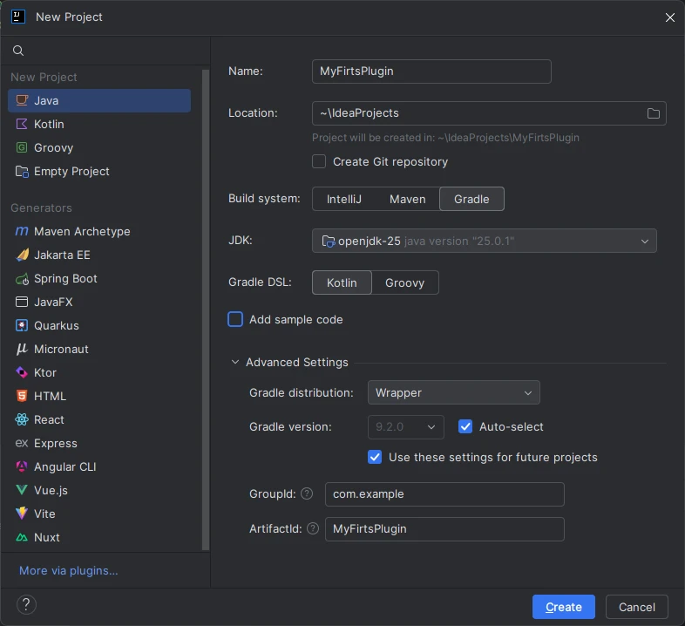The height and width of the screenshot is (626, 685).
Task: Switch build system to Maven
Action: [x=407, y=199]
